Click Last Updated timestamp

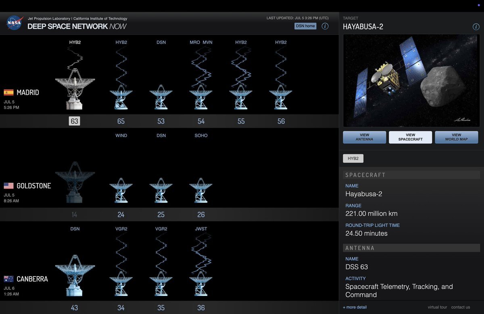point(298,18)
